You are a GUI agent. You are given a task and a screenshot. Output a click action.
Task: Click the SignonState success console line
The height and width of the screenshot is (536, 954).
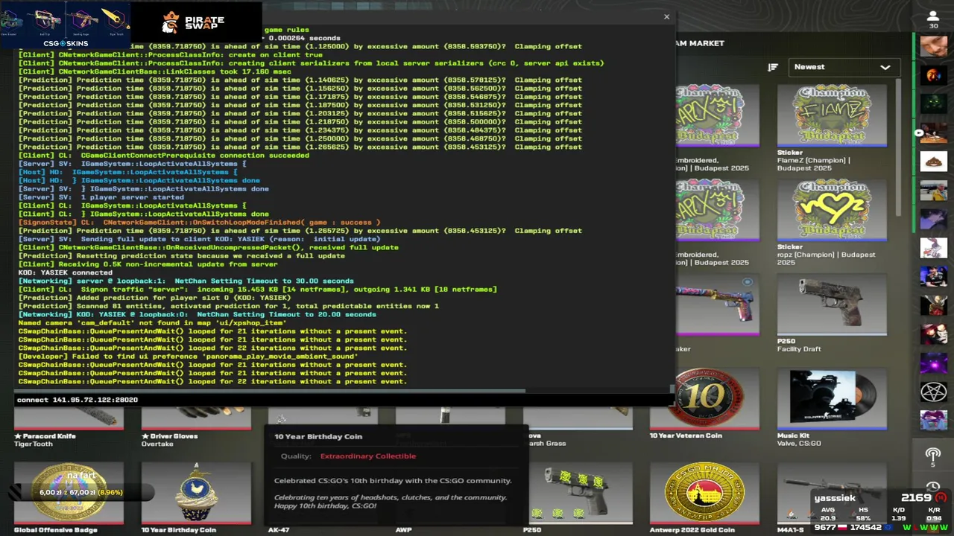click(200, 223)
